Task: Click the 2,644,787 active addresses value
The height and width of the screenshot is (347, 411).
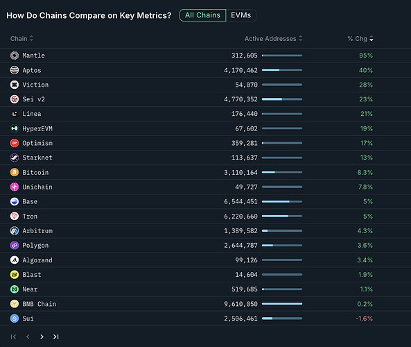Action: point(241,246)
